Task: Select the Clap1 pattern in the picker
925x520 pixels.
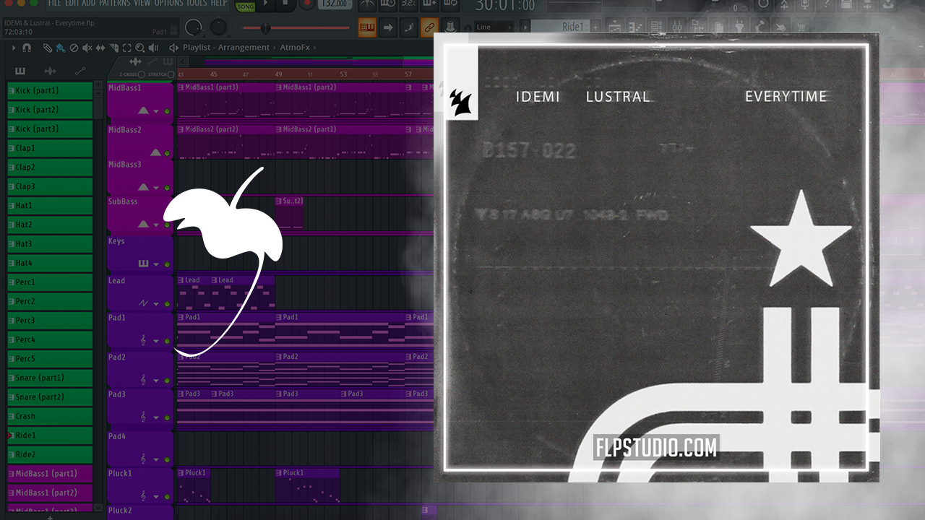Action: pos(50,148)
